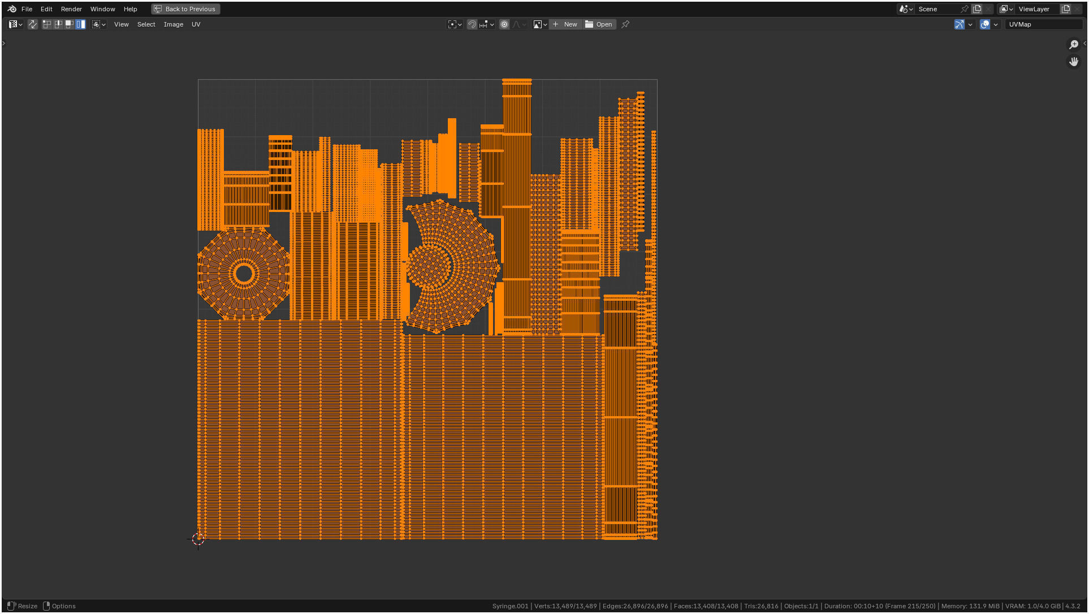Click the pan view hand icon

point(1073,62)
